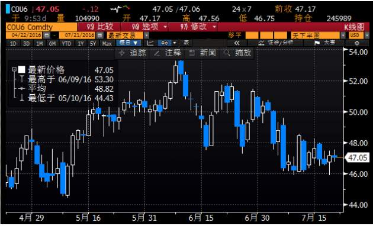Open the end date calendar picker

coord(100,35)
